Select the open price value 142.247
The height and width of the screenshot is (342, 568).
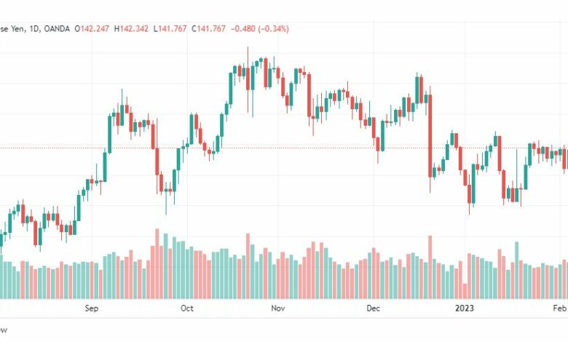click(x=95, y=28)
